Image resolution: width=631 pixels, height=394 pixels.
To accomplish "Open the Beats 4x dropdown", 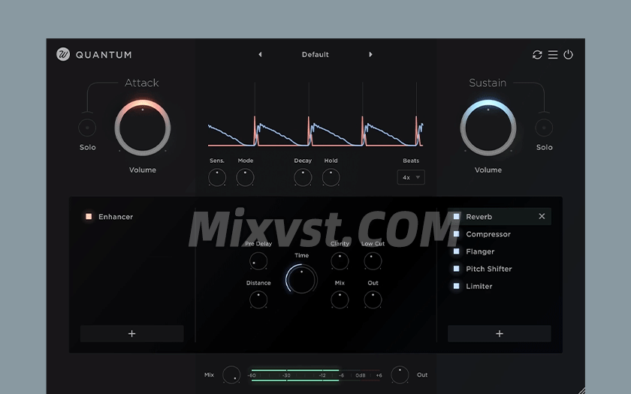I will [x=411, y=178].
